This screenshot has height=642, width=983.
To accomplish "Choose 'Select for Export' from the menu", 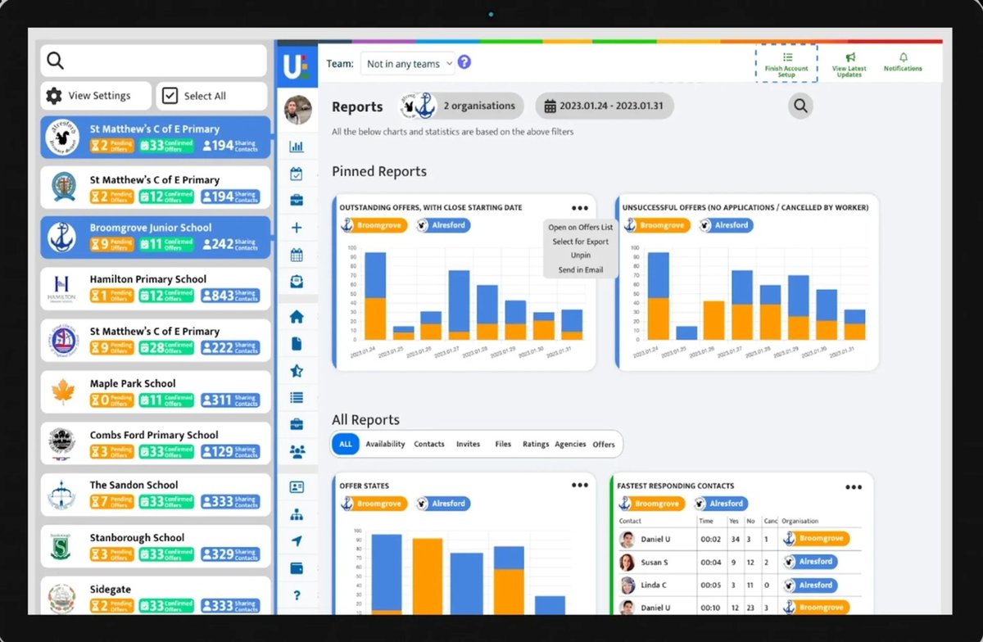I will pos(581,242).
